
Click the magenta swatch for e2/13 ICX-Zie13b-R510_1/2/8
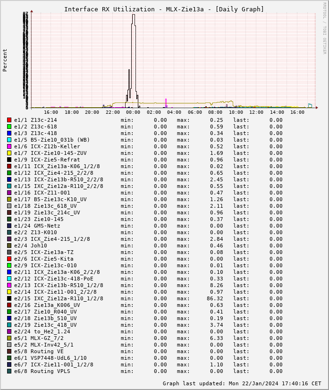9,285
